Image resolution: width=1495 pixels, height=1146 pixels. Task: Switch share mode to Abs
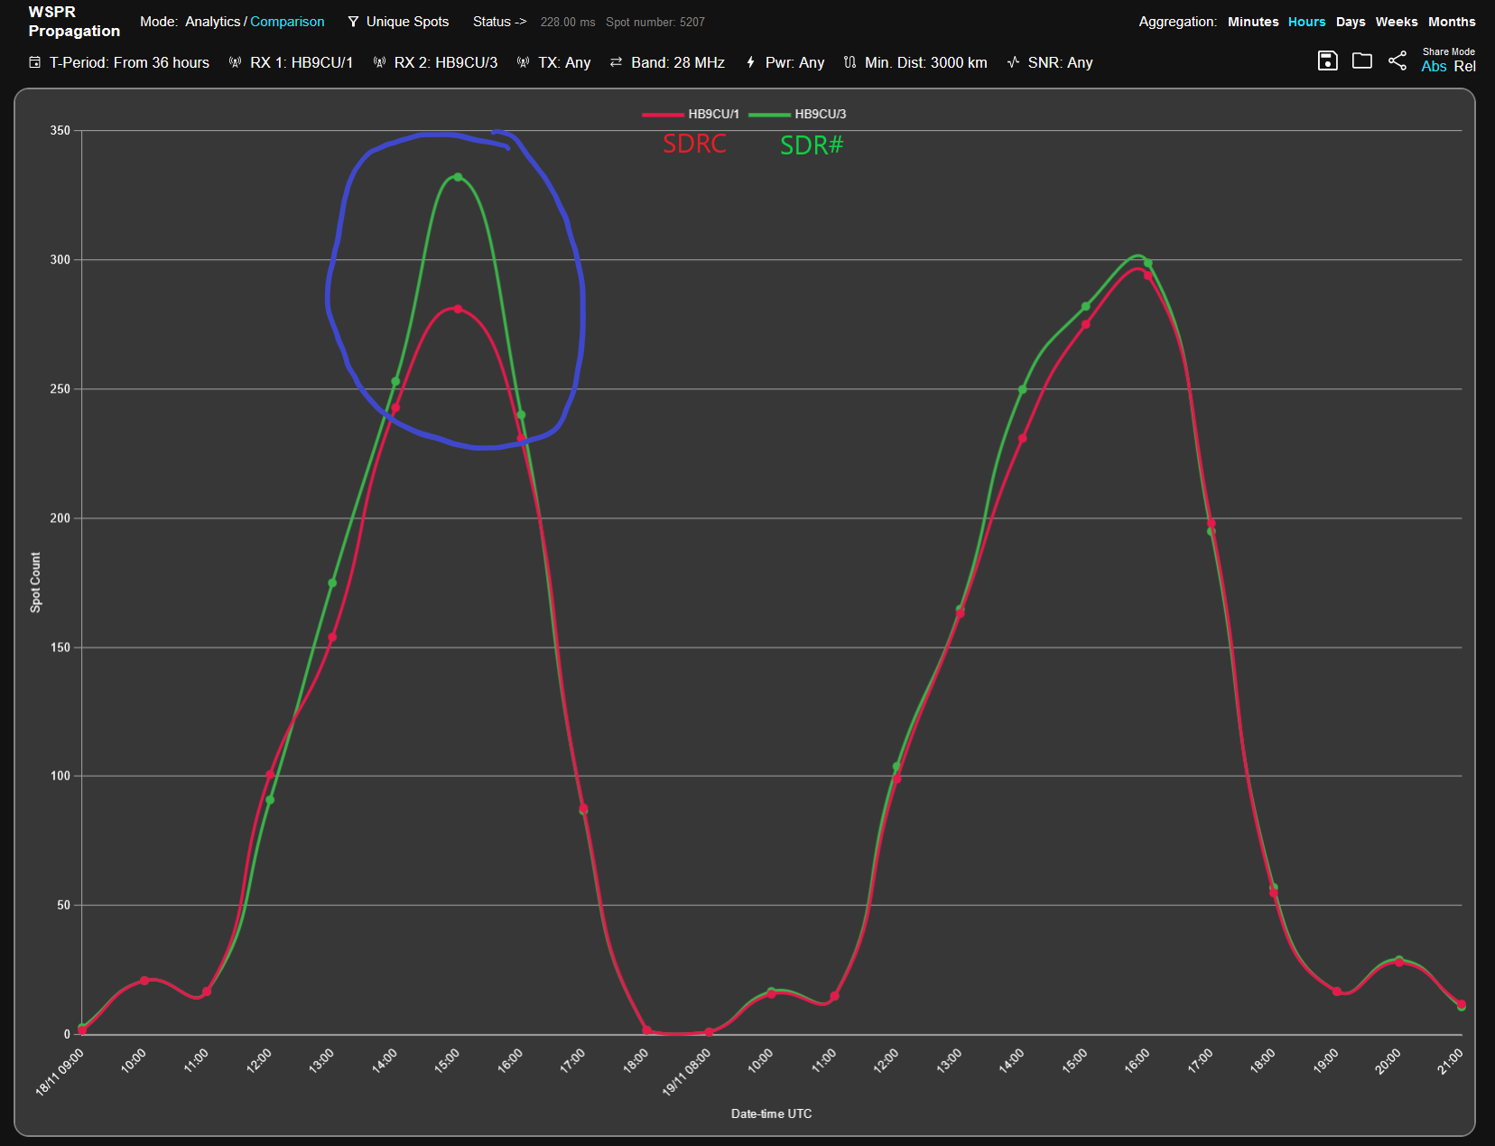(1434, 67)
